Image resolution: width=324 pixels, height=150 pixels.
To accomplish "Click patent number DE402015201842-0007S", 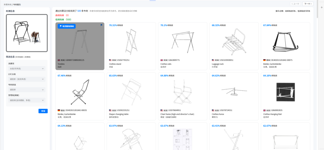I will click(282, 60).
